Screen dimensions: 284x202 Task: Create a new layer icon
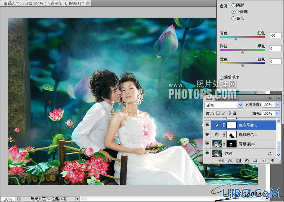click(264, 161)
